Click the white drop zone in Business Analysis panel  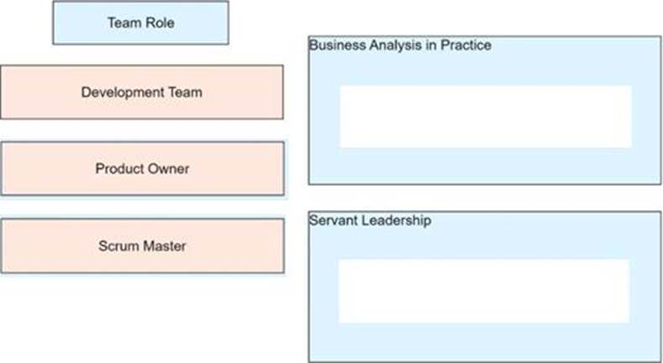point(485,116)
